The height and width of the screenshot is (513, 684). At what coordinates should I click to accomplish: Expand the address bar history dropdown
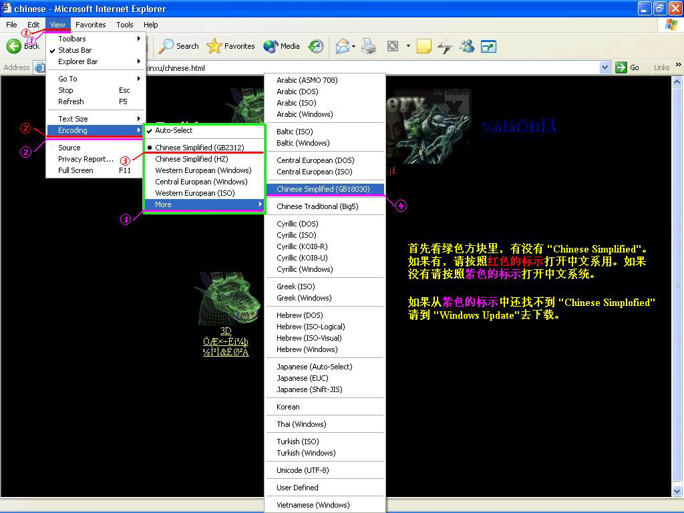[x=605, y=67]
